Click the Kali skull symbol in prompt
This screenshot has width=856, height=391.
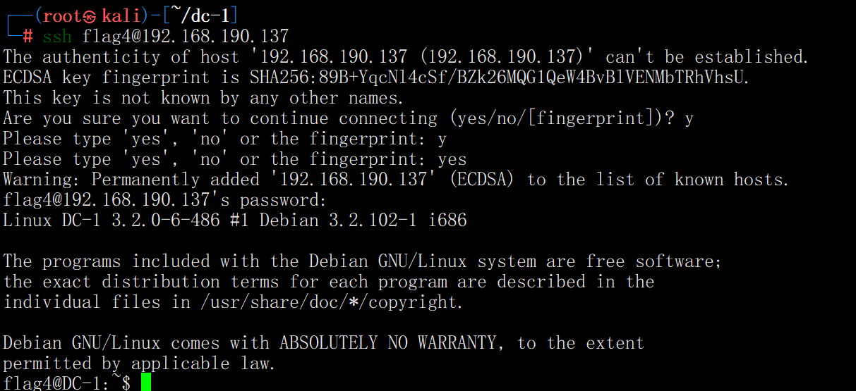(x=90, y=16)
